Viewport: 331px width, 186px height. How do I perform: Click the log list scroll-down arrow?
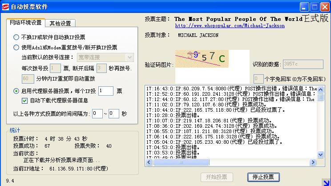pyautogui.click(x=321, y=154)
